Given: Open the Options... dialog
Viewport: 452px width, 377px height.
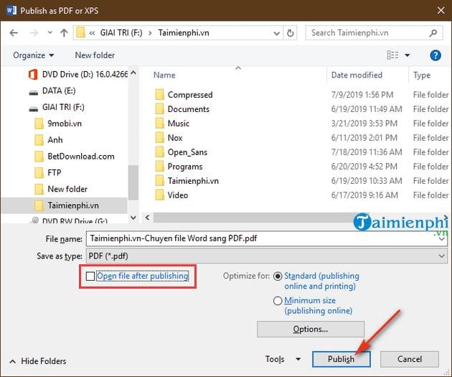Looking at the screenshot, I should click(311, 329).
